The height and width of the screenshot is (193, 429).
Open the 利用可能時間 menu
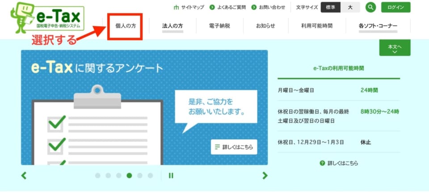tap(317, 26)
